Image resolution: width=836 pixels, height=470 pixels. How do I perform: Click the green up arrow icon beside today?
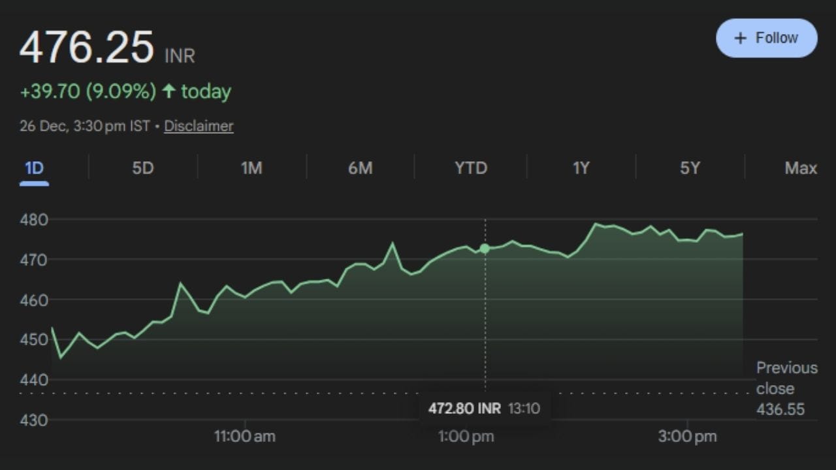click(169, 91)
